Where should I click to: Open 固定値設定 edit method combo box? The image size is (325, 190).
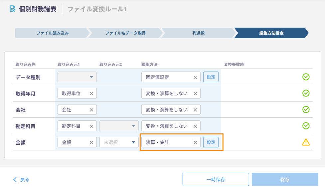point(171,77)
